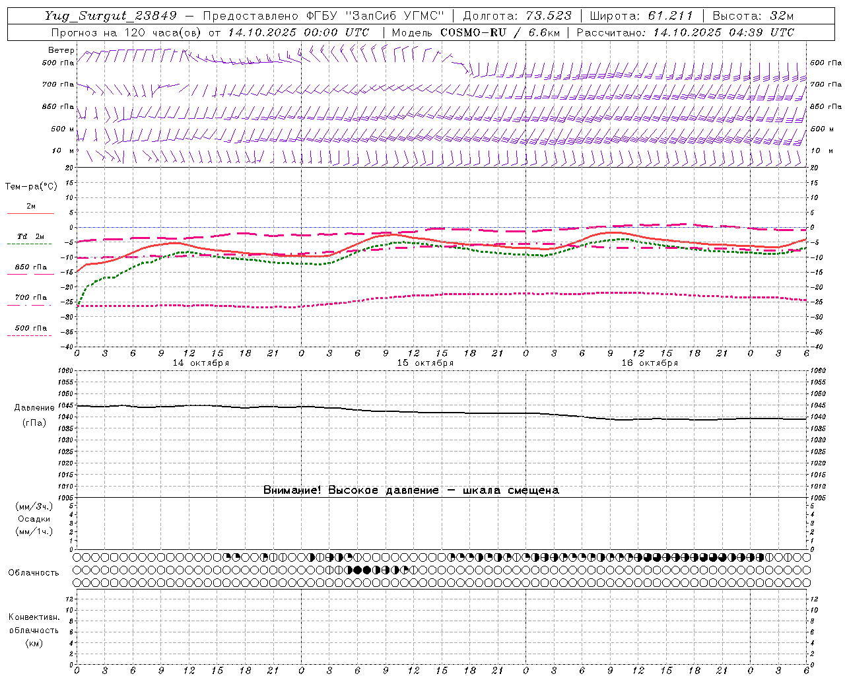Click the 500 м wind level label at left
Image resolution: width=845 pixels, height=676 pixels.
63,129
